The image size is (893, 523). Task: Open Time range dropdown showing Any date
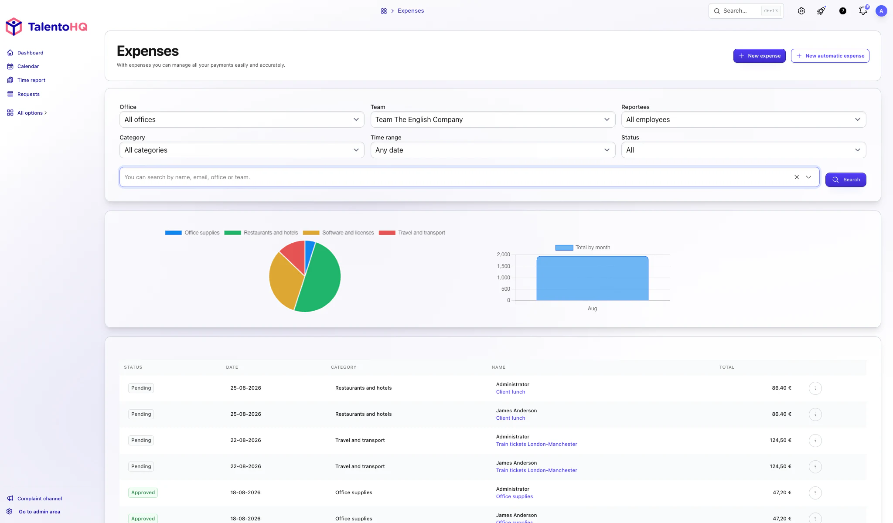click(x=493, y=150)
